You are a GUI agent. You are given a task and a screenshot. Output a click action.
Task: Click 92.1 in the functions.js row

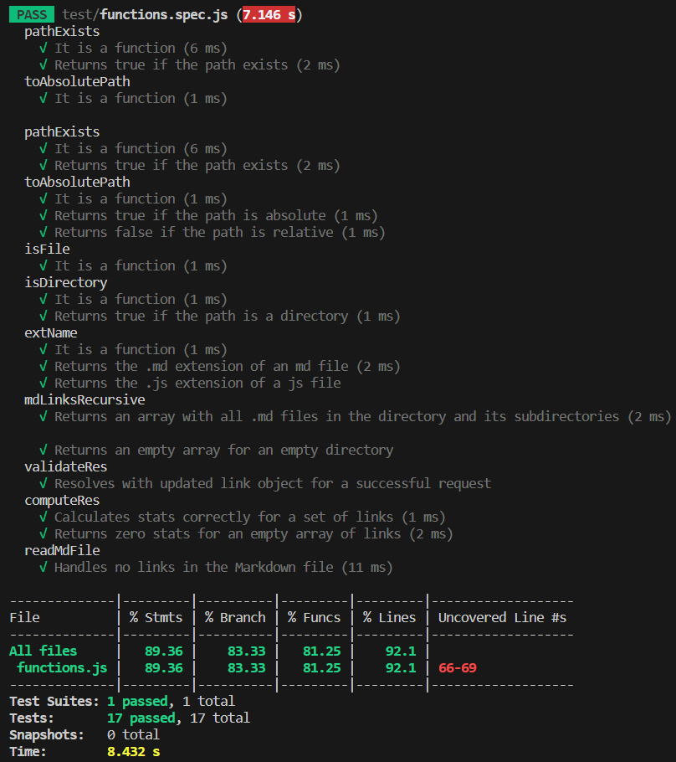(401, 667)
